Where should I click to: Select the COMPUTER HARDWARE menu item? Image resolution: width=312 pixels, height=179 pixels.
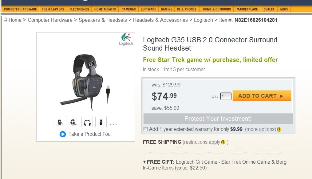tap(20, 9)
